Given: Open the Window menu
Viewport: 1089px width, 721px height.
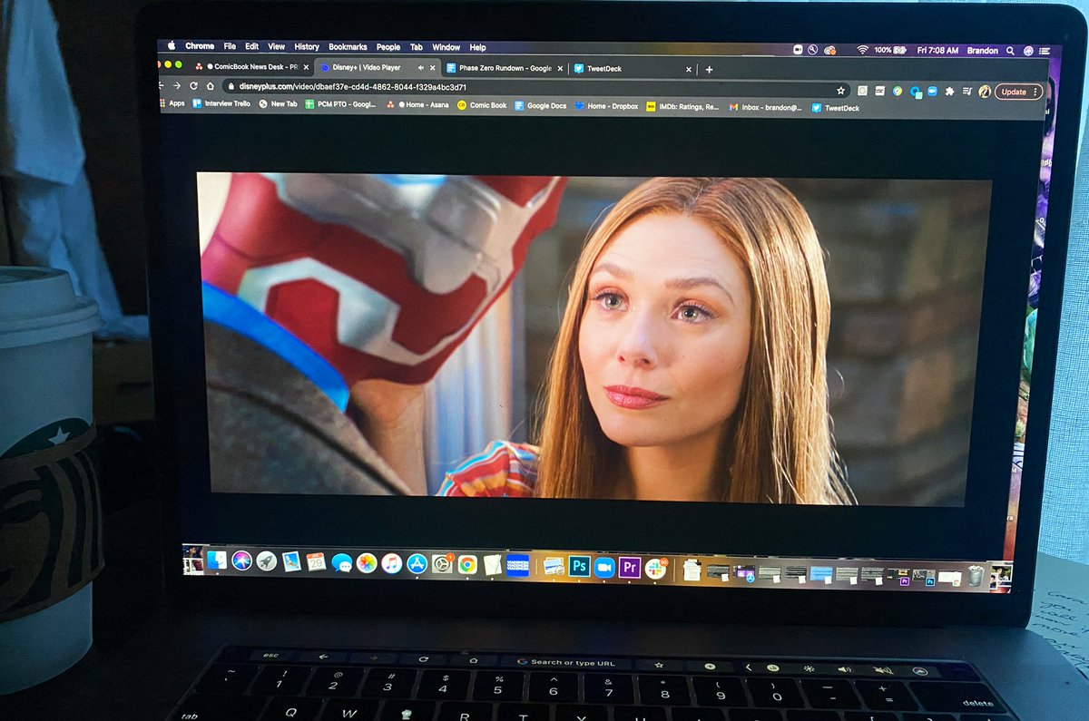Looking at the screenshot, I should [446, 47].
